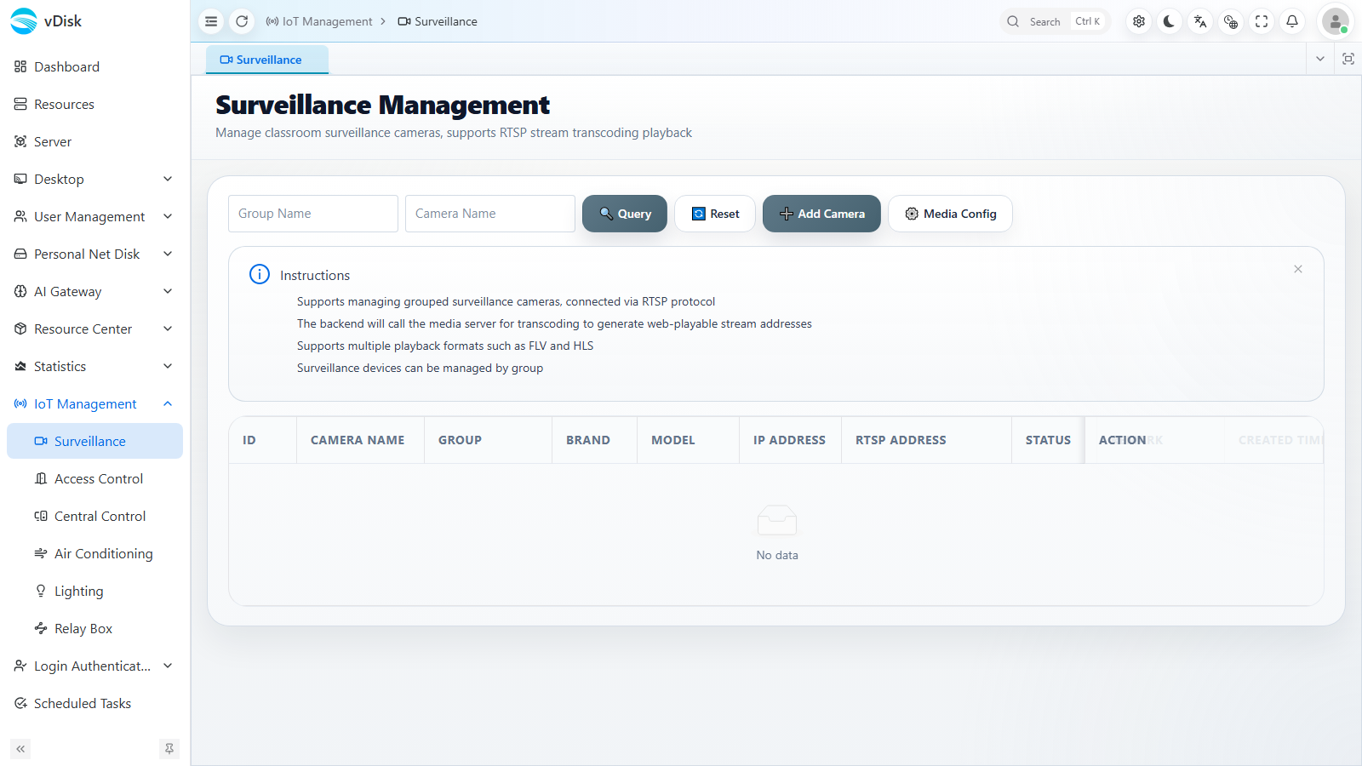
Task: Collapse the IoT Management section
Action: pos(94,403)
